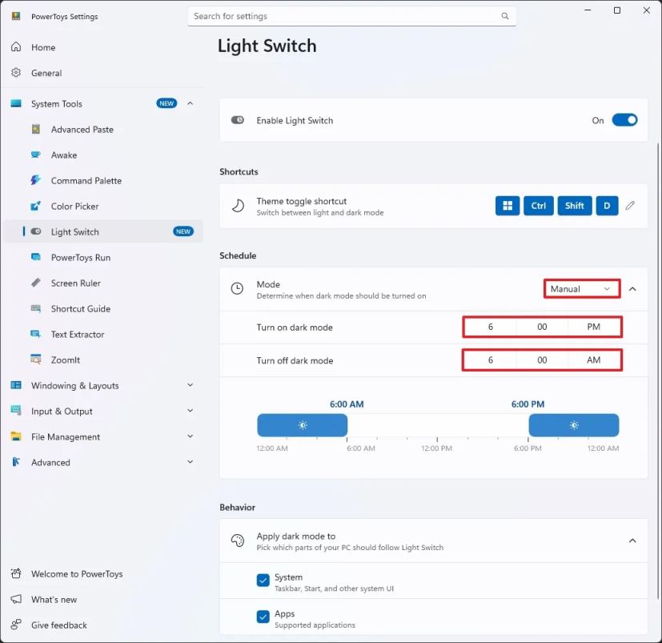This screenshot has width=662, height=643.
Task: Collapse the System Tools section
Action: pos(190,103)
